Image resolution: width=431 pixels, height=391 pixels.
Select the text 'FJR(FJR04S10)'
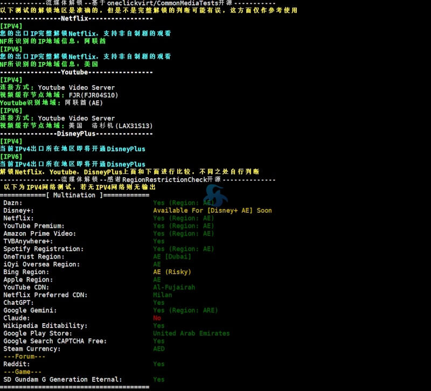(x=93, y=95)
